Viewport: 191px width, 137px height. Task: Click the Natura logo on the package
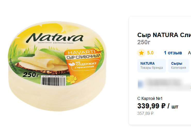tap(54, 37)
